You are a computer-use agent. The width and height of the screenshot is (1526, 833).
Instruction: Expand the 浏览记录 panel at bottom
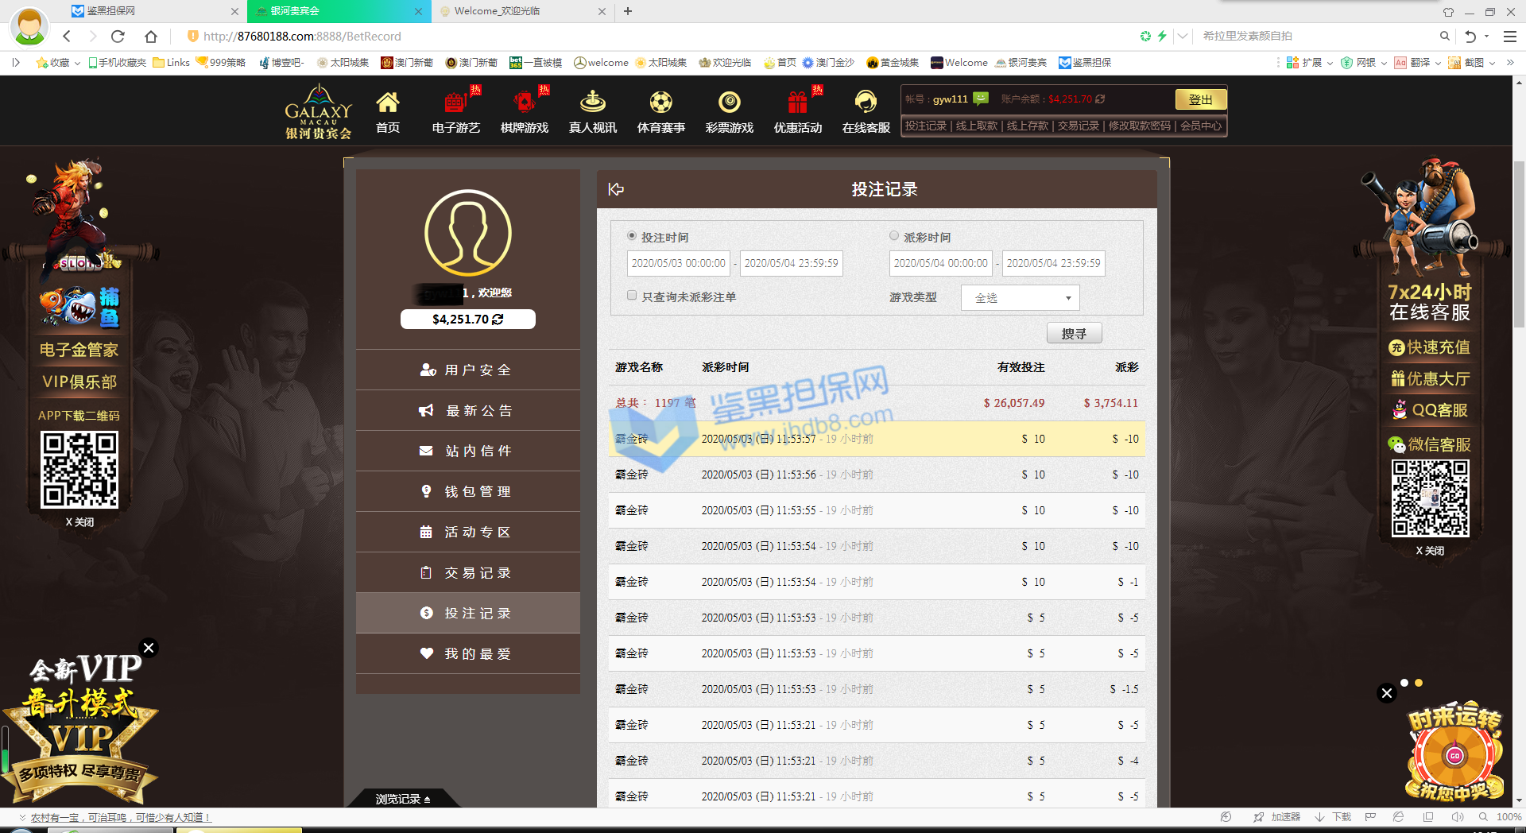[403, 799]
